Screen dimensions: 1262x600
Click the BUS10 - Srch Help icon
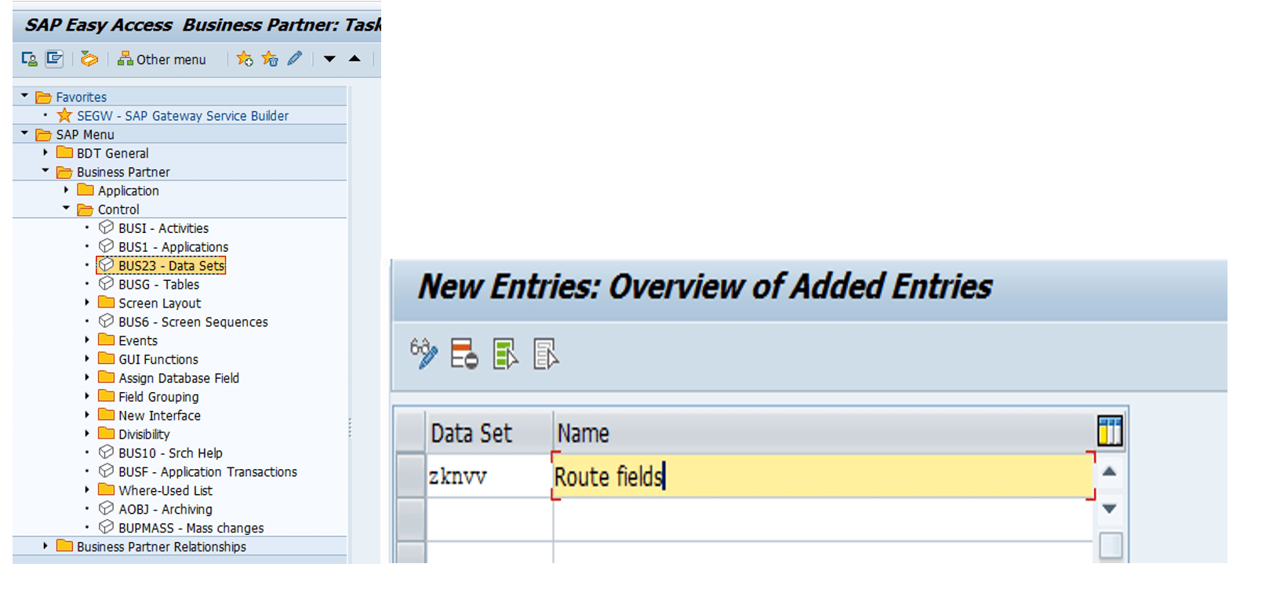tap(106, 453)
